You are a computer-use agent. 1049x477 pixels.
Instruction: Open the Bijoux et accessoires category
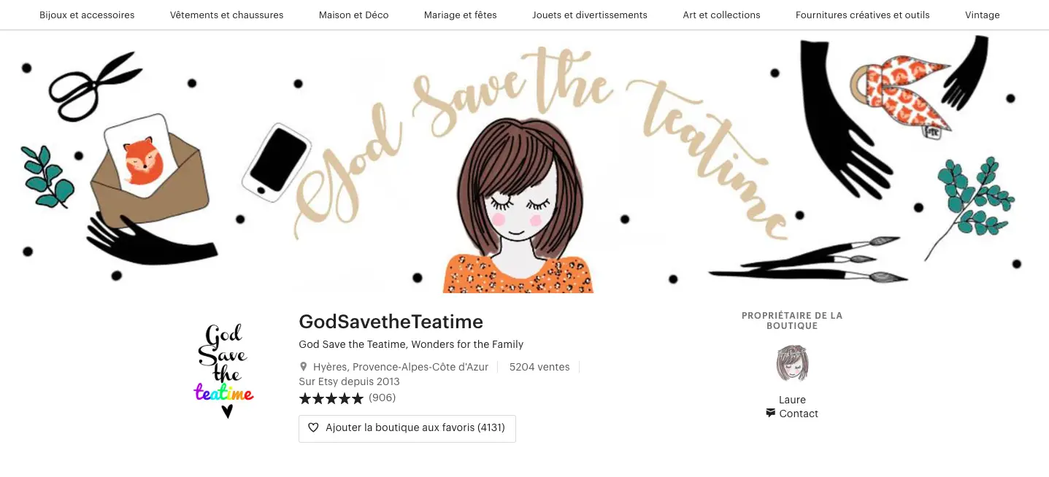pos(87,15)
